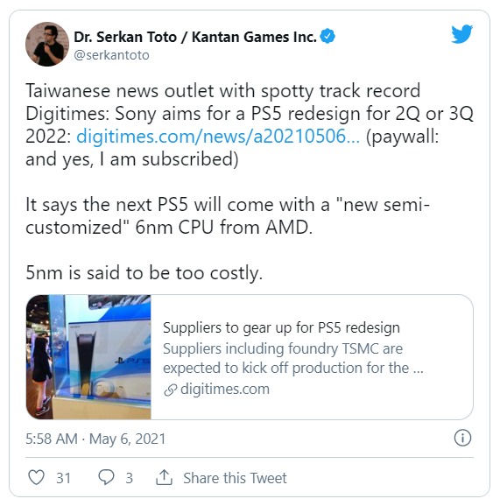
Task: Click the Share this Tweet label
Action: click(x=235, y=478)
